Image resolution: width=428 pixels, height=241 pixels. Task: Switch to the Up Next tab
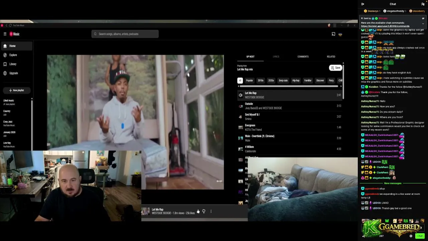pyautogui.click(x=250, y=57)
